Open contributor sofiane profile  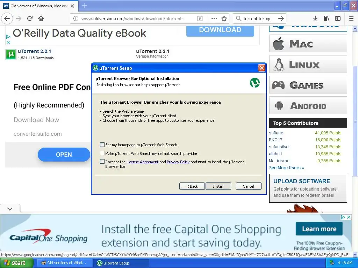click(x=276, y=133)
